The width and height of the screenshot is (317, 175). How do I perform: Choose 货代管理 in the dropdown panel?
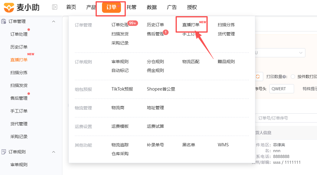click(x=226, y=34)
